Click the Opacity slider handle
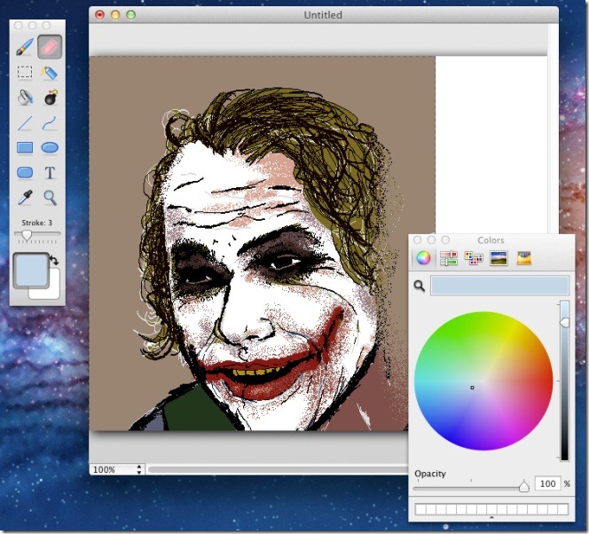 pos(523,486)
